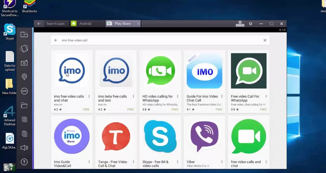The image size is (326, 173).
Task: Select the shake device sidebar icon
Action: 24,49
